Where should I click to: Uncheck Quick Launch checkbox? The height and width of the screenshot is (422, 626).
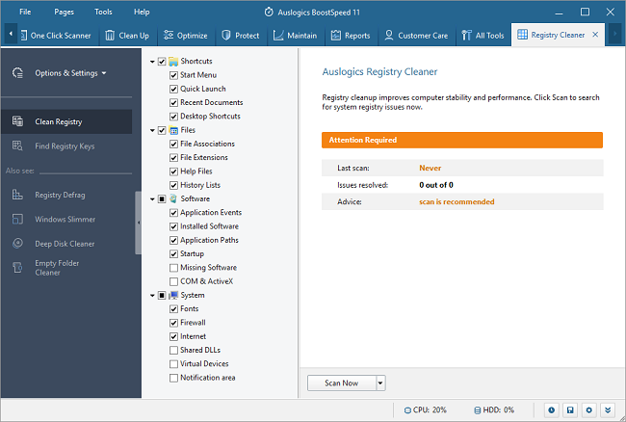tap(173, 89)
